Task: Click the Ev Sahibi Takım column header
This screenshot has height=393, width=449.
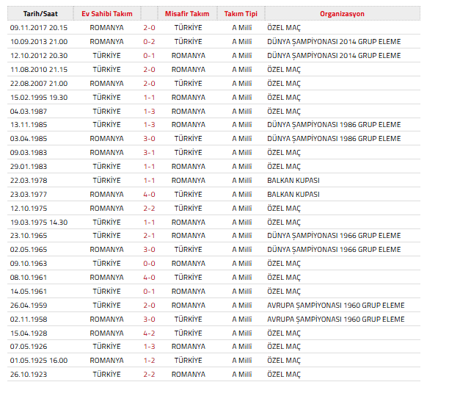Action: [x=106, y=14]
